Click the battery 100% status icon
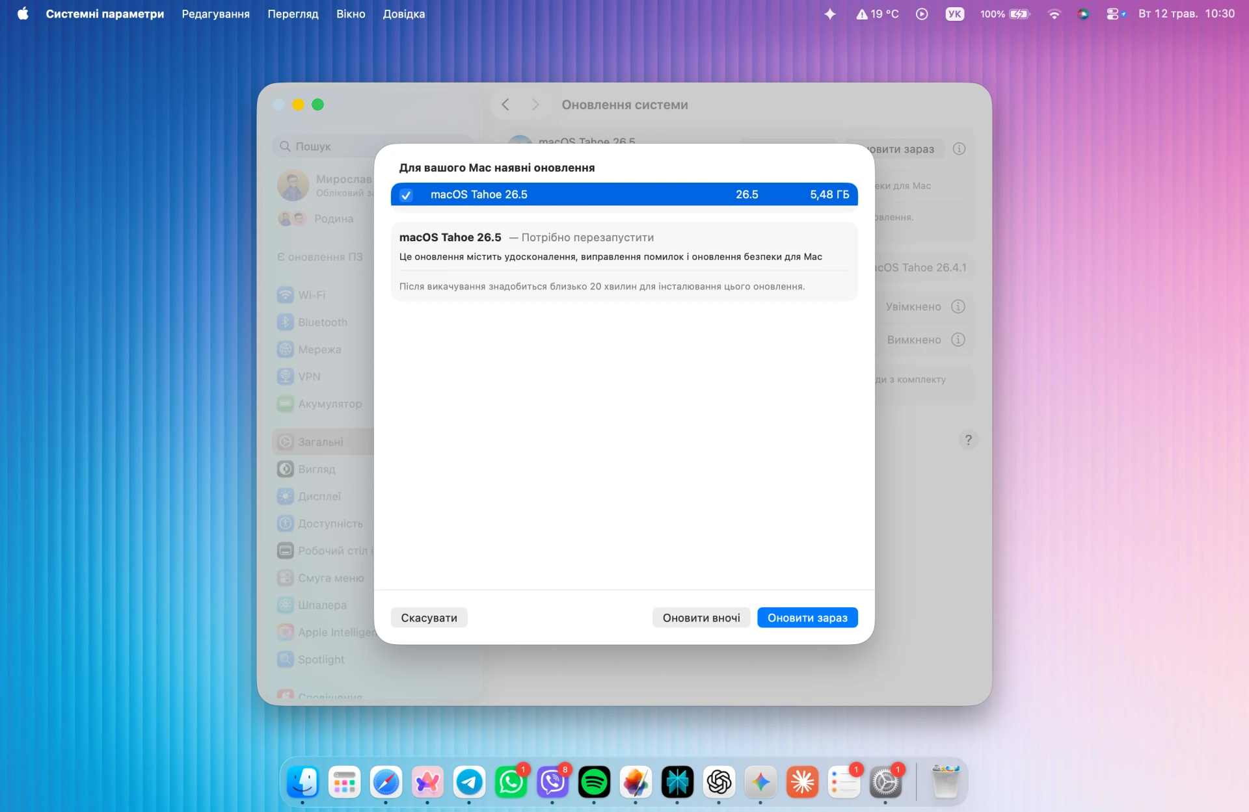Image resolution: width=1249 pixels, height=812 pixels. 1005,14
